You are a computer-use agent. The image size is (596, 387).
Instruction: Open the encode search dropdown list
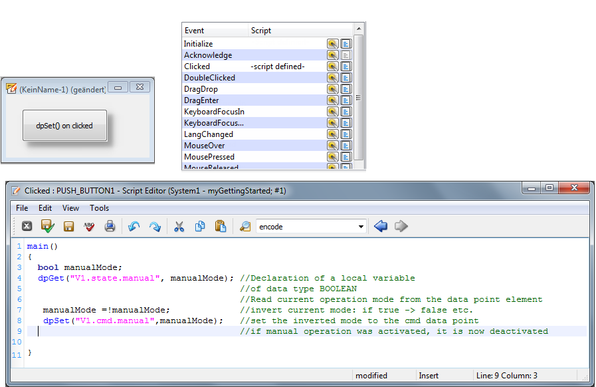tap(361, 227)
